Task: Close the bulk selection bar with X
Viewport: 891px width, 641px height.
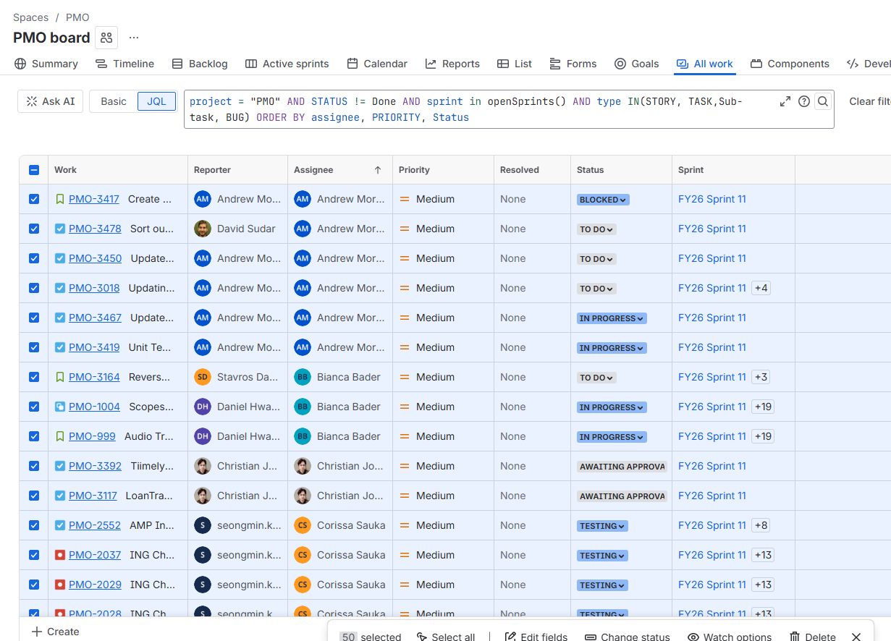Action: [x=856, y=637]
